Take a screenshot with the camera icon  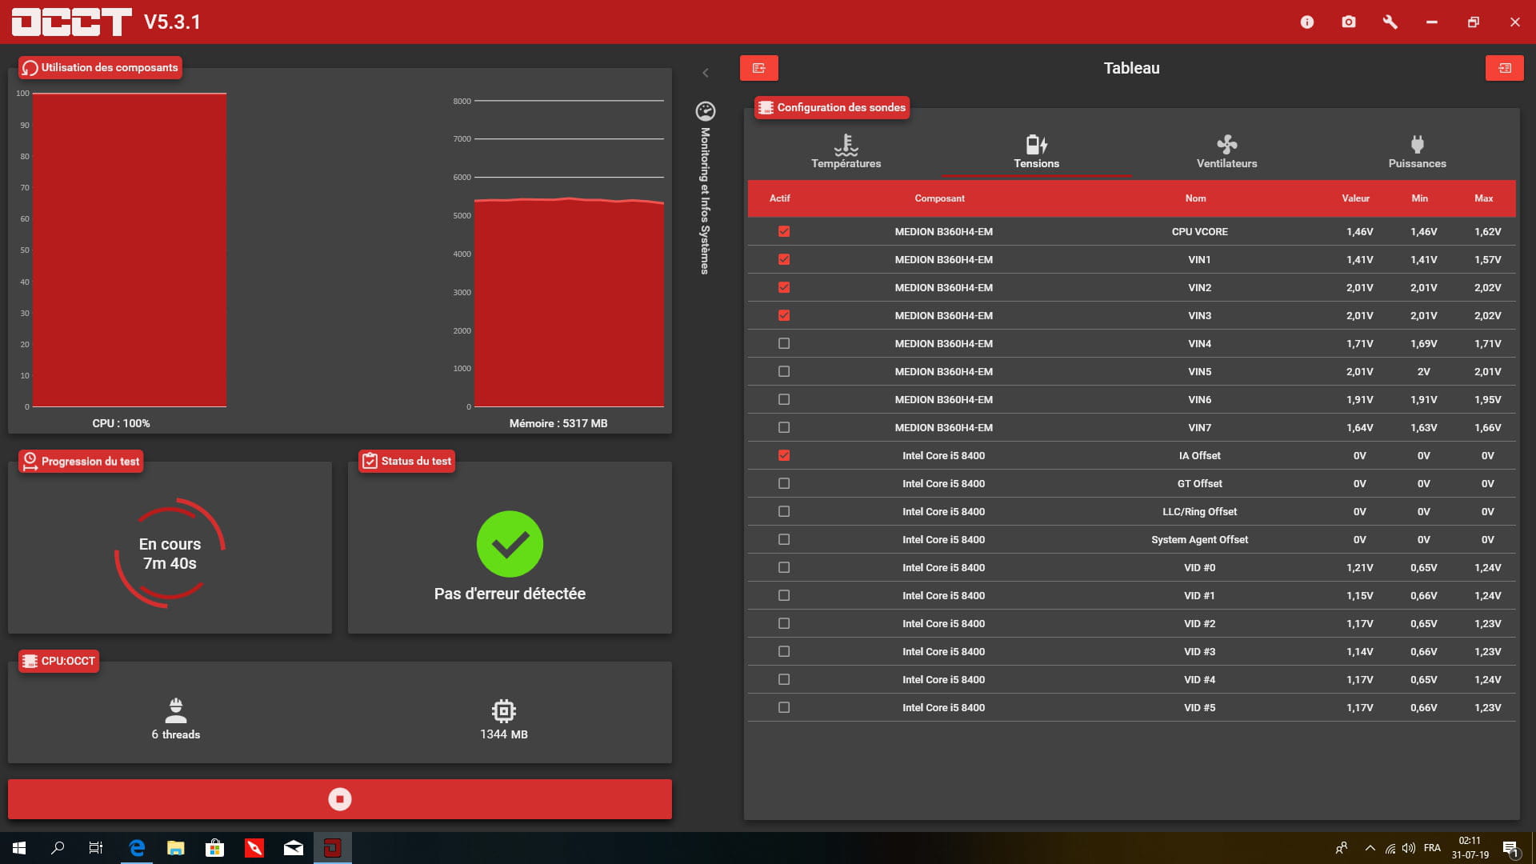pos(1349,22)
